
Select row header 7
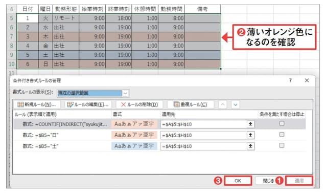12,37
